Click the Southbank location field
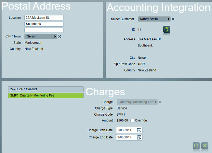 point(44,24)
